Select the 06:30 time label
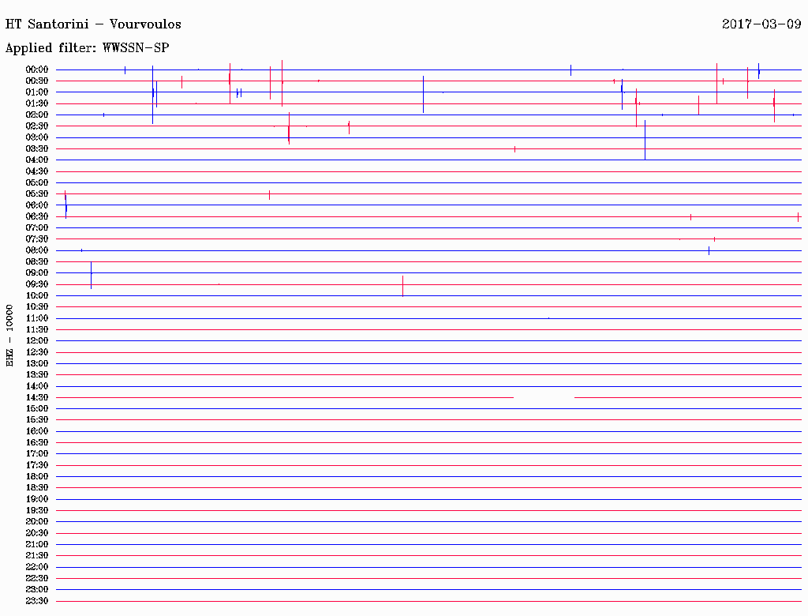 (x=37, y=216)
